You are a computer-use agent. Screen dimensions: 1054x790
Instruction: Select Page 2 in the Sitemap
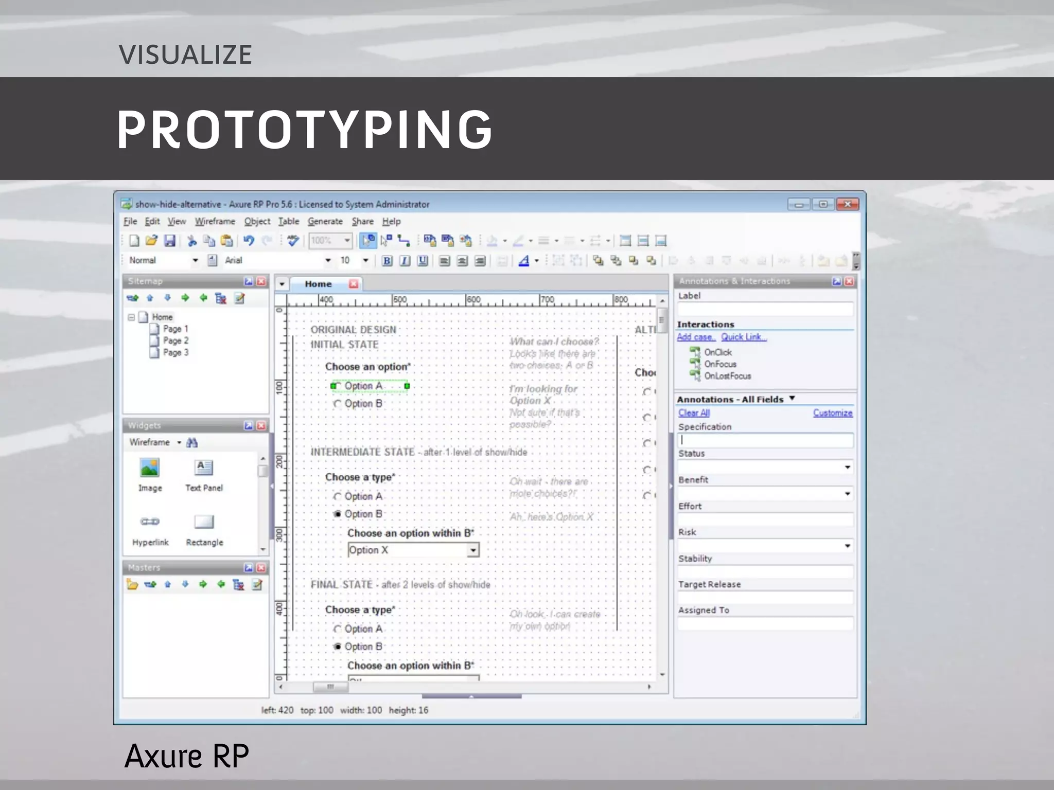coord(175,340)
